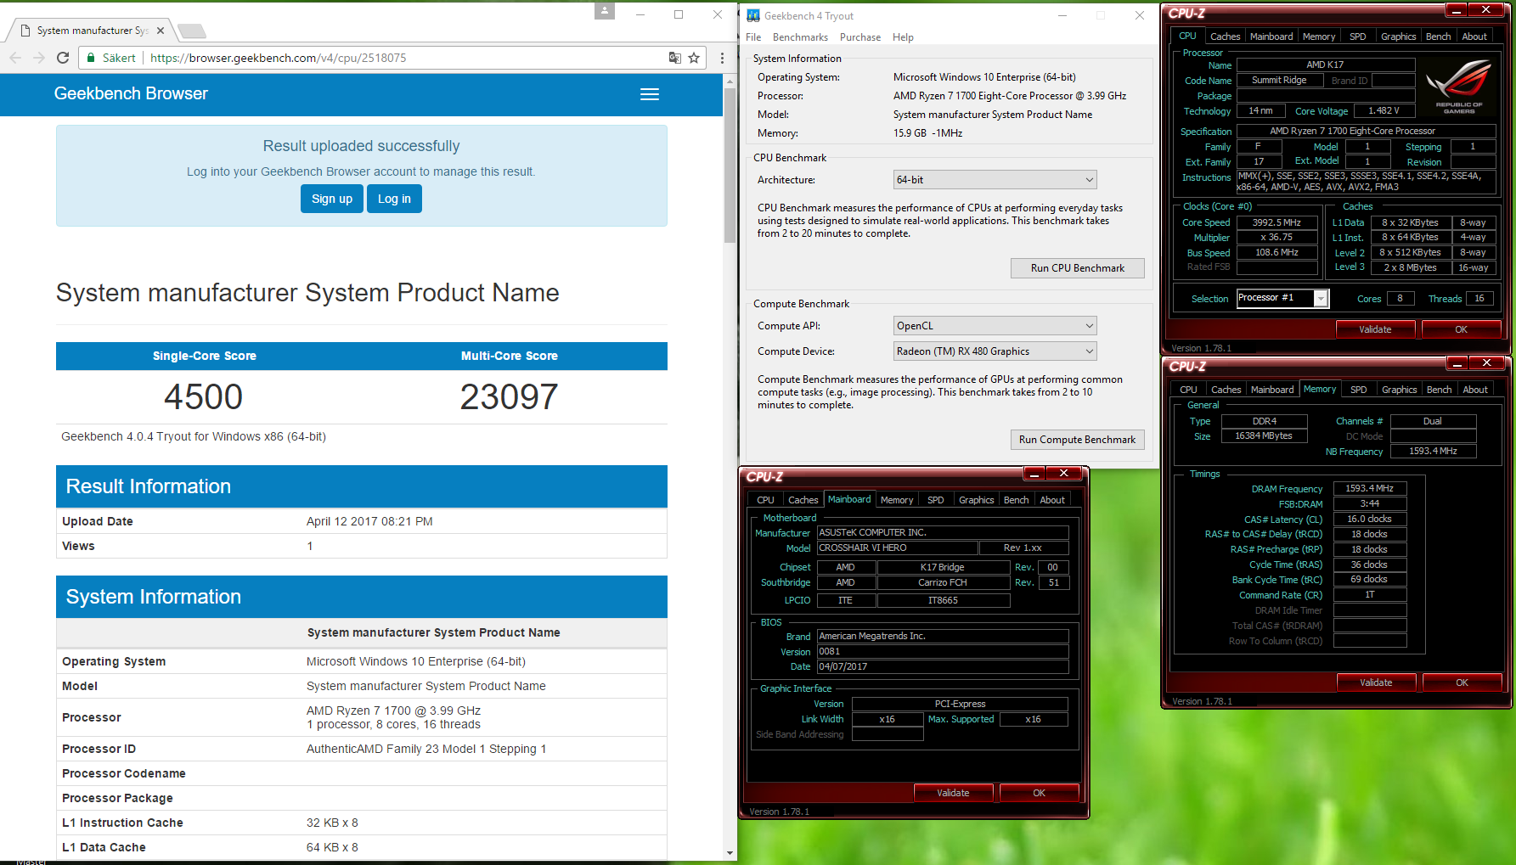
Task: Close the System manufacturer browser tab
Action: pyautogui.click(x=161, y=31)
